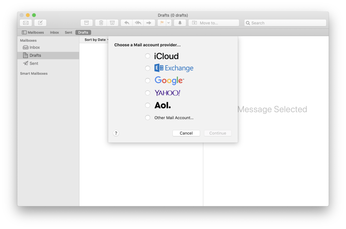Viewport: 346px width, 229px height.
Task: Click the Delete trash icon
Action: tap(101, 23)
